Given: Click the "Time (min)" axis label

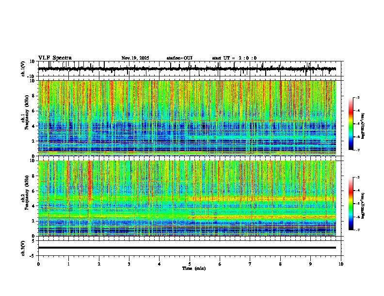Looking at the screenshot, I should [194, 268].
